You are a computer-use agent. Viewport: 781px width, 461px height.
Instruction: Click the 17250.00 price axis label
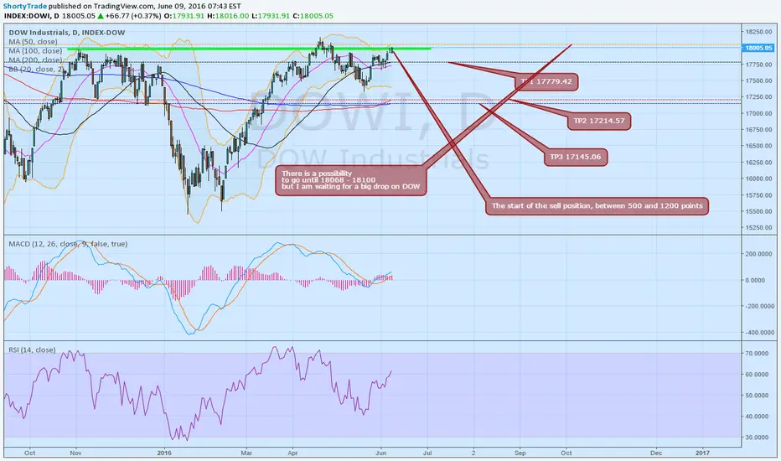(x=758, y=96)
